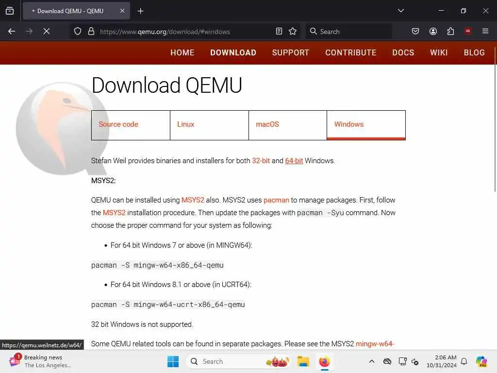Switch to the macOS tab
The height and width of the screenshot is (373, 497).
click(x=288, y=125)
